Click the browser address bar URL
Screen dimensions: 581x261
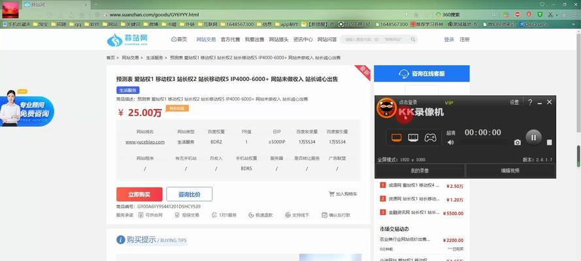point(154,15)
